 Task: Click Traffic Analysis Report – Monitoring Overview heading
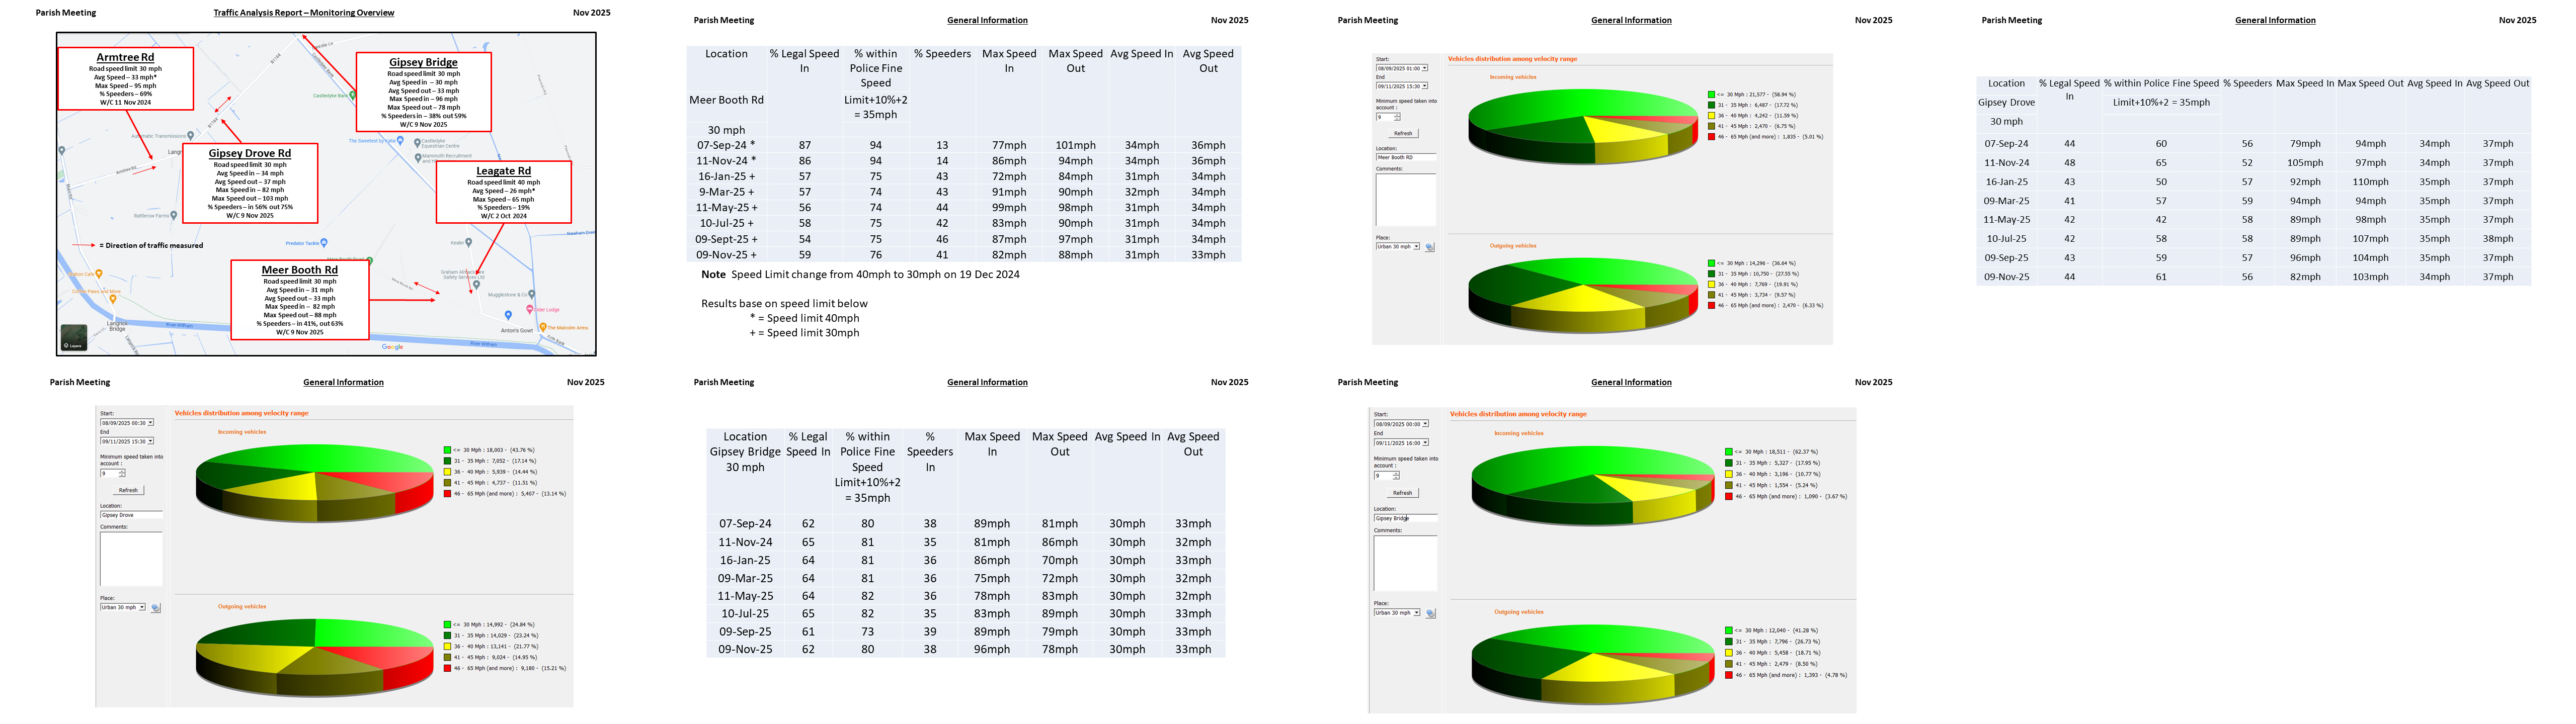(303, 13)
